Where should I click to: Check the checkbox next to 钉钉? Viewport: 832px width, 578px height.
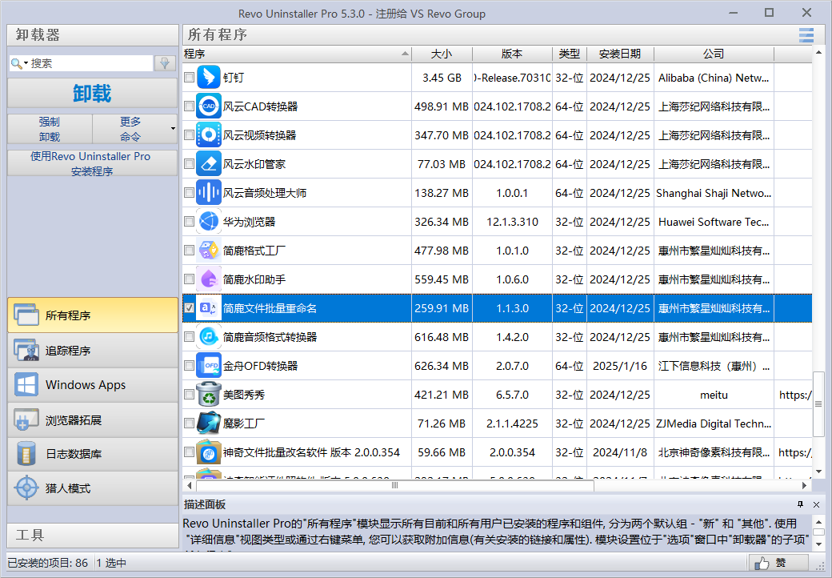tap(190, 77)
